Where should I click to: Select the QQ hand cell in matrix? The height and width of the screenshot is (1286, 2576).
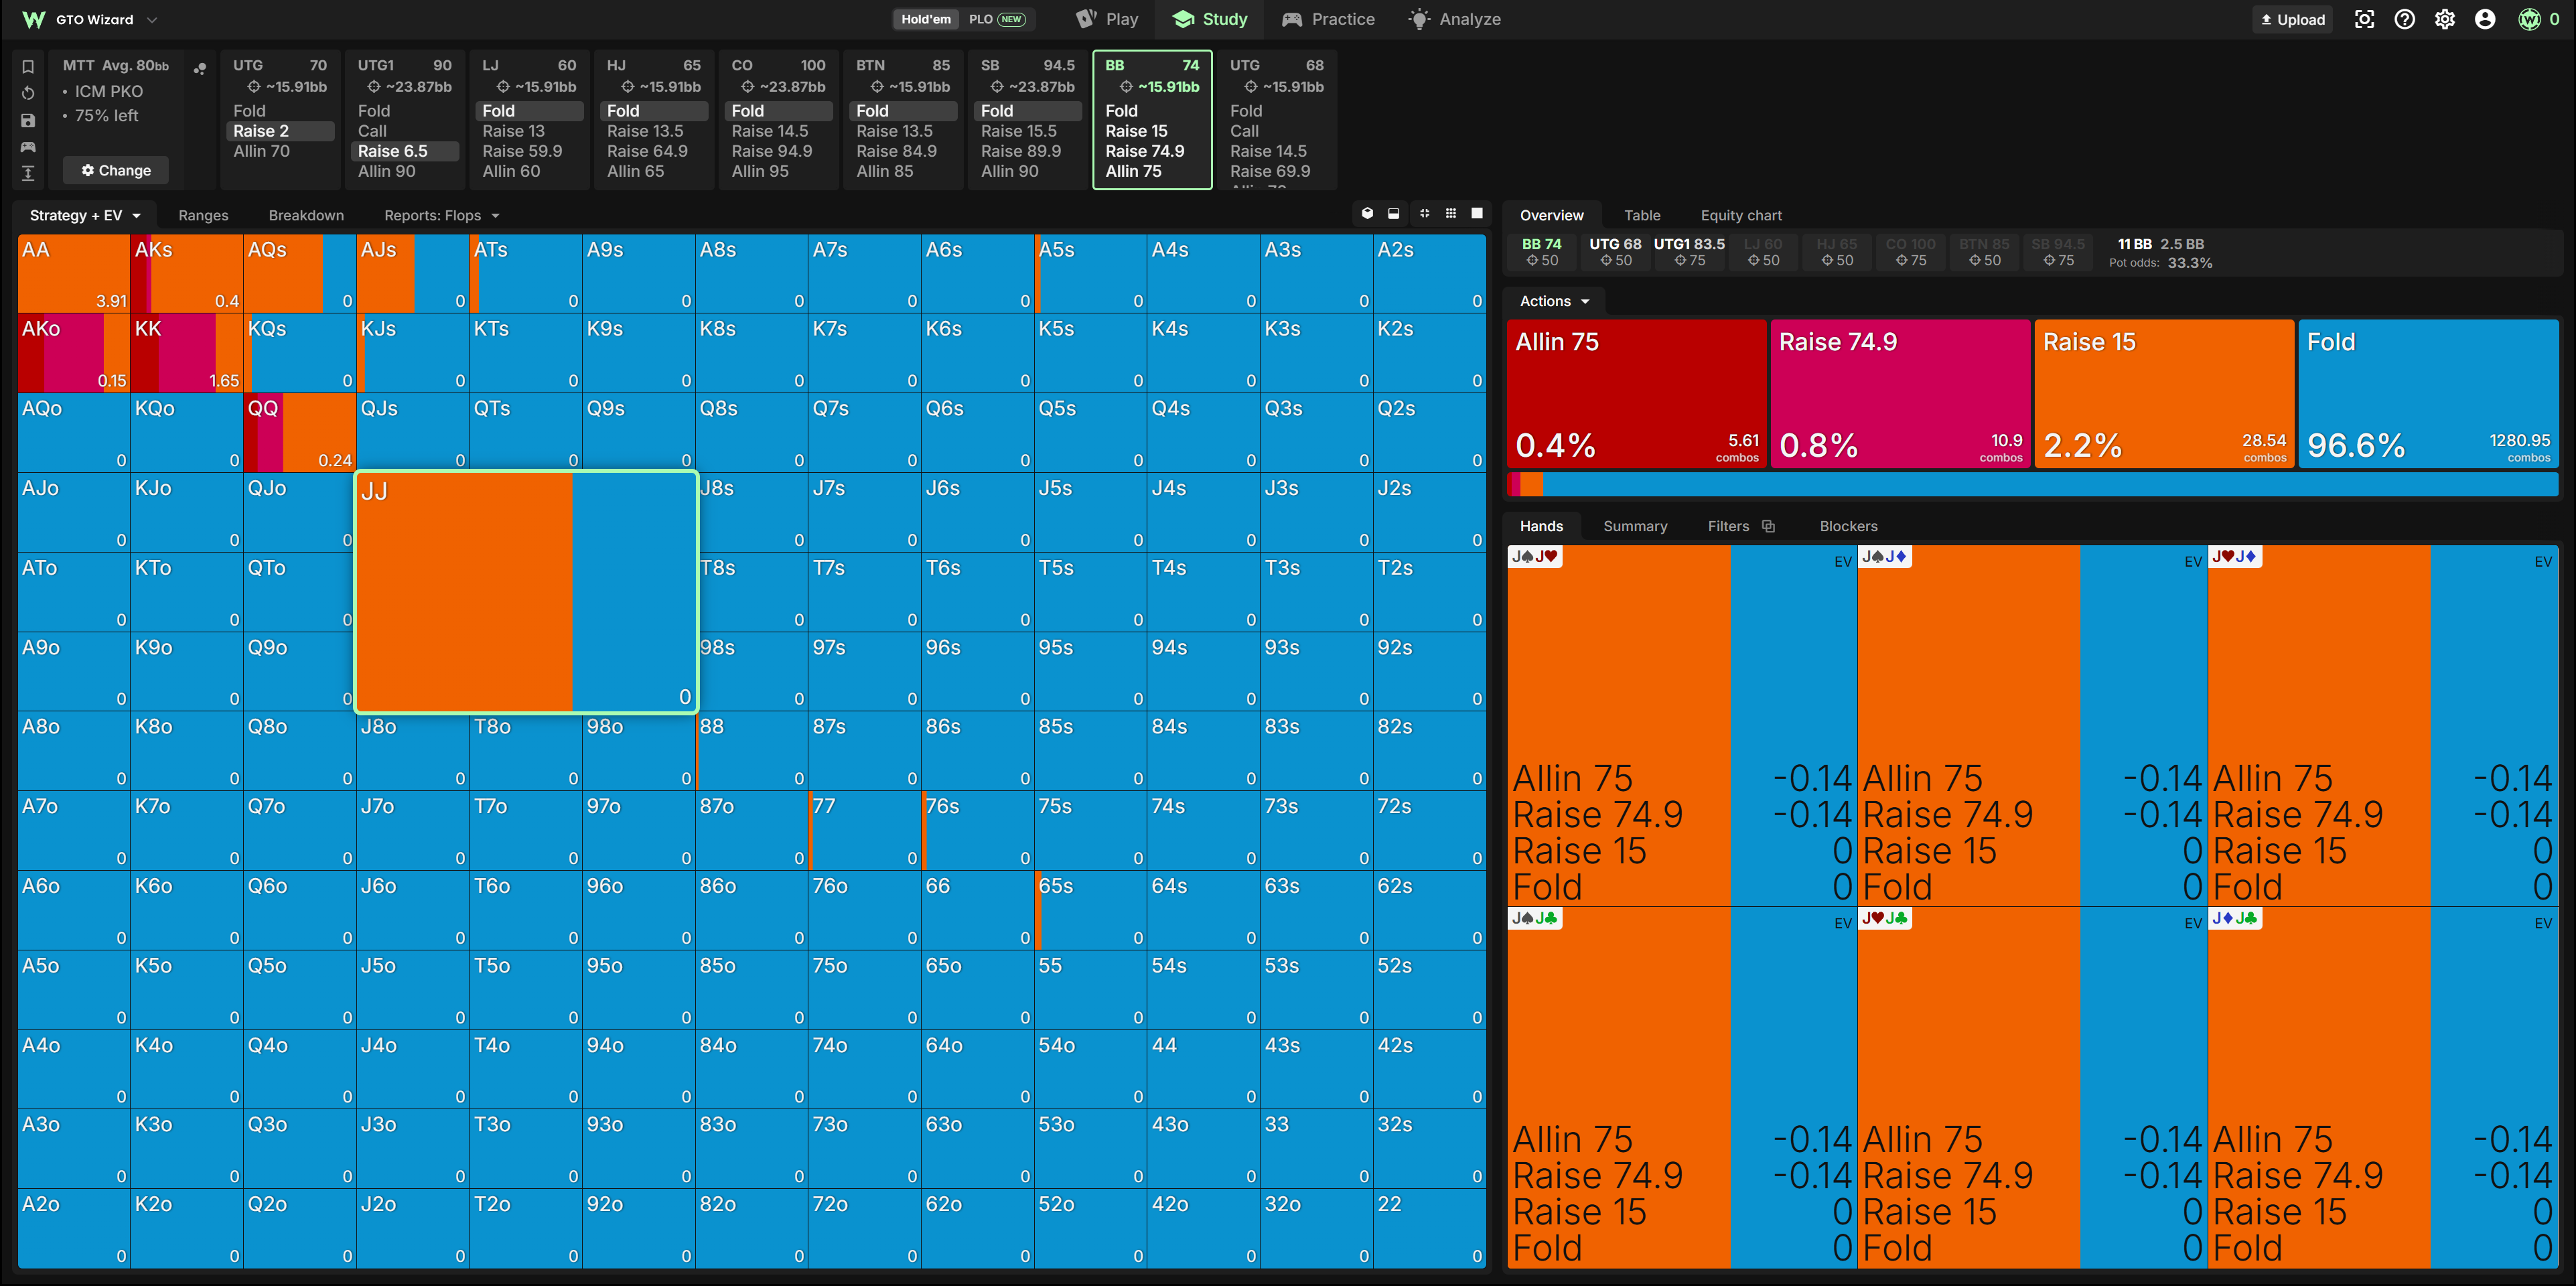(x=299, y=432)
